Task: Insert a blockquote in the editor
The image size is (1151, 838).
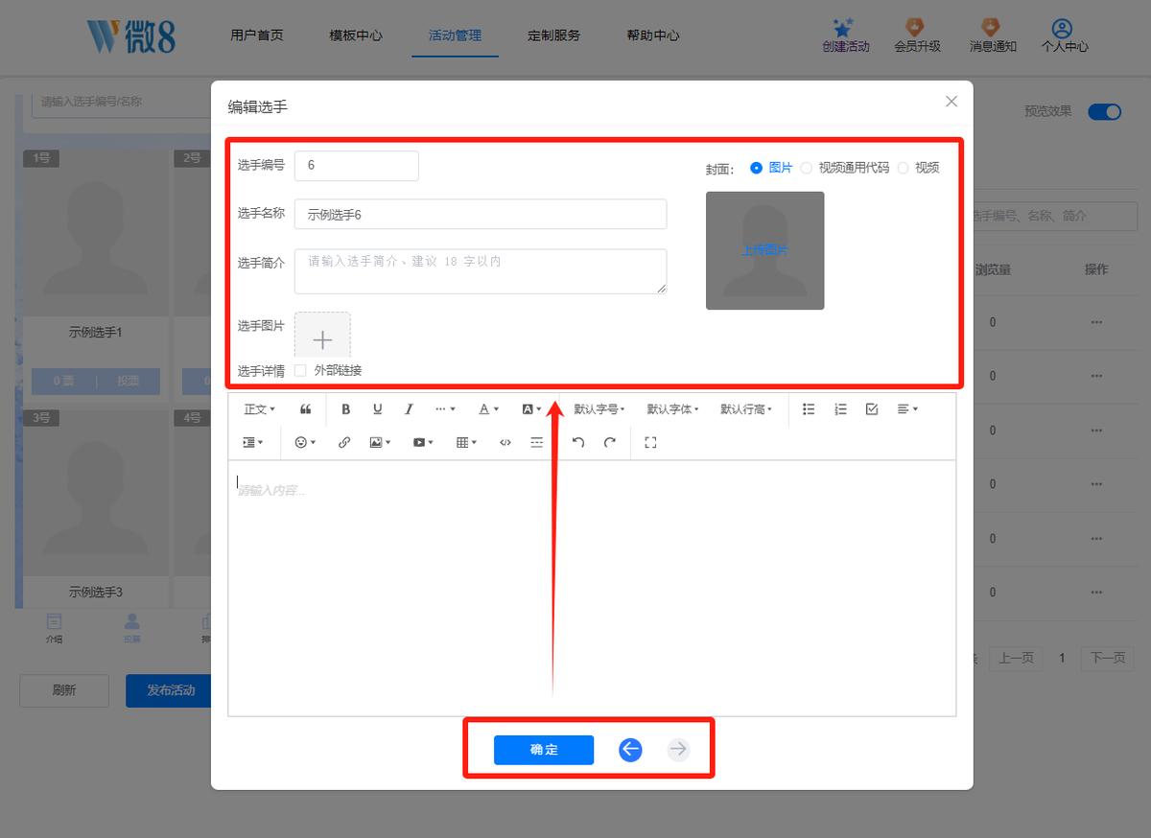Action: pyautogui.click(x=306, y=409)
